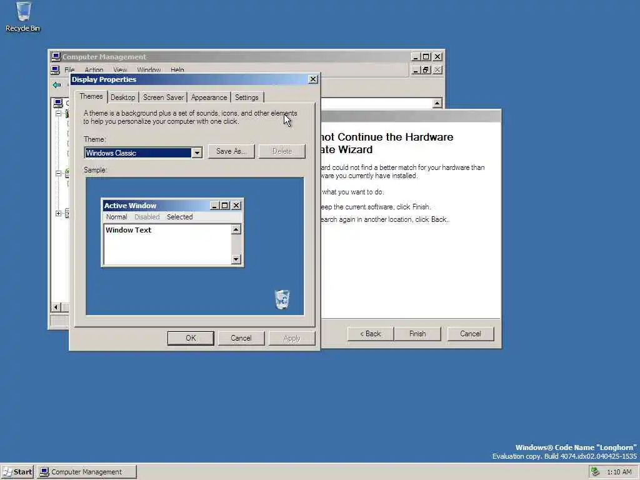Viewport: 640px width, 480px height.
Task: Go to the Settings tab
Action: (x=246, y=97)
